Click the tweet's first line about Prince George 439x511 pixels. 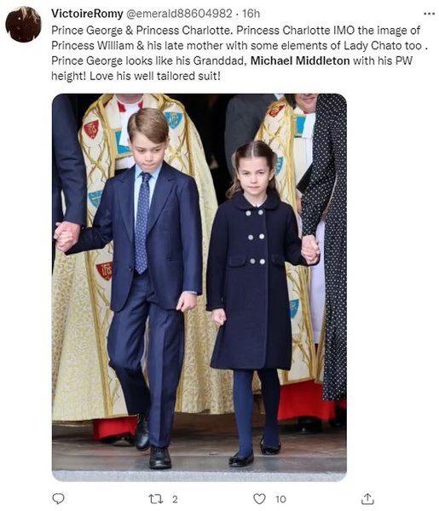pyautogui.click(x=235, y=31)
